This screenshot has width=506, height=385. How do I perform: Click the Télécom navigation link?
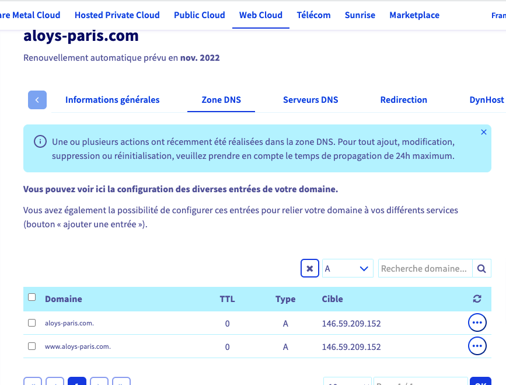[x=313, y=15]
